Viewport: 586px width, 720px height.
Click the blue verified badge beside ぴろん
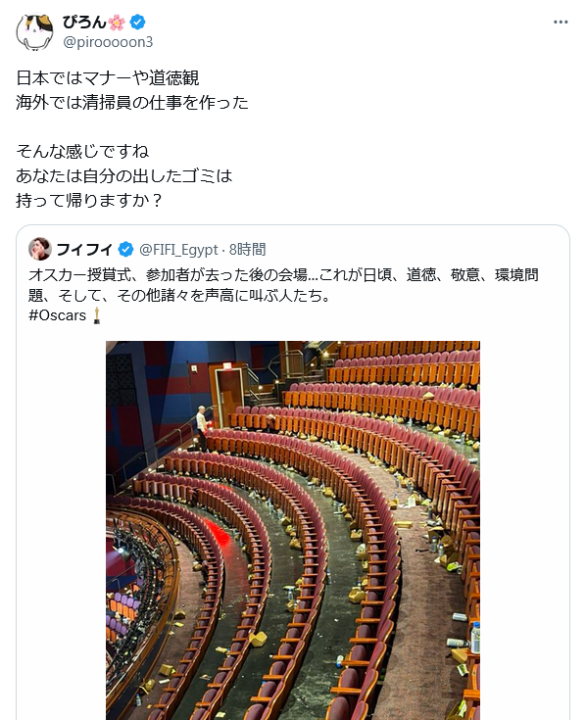click(x=137, y=22)
